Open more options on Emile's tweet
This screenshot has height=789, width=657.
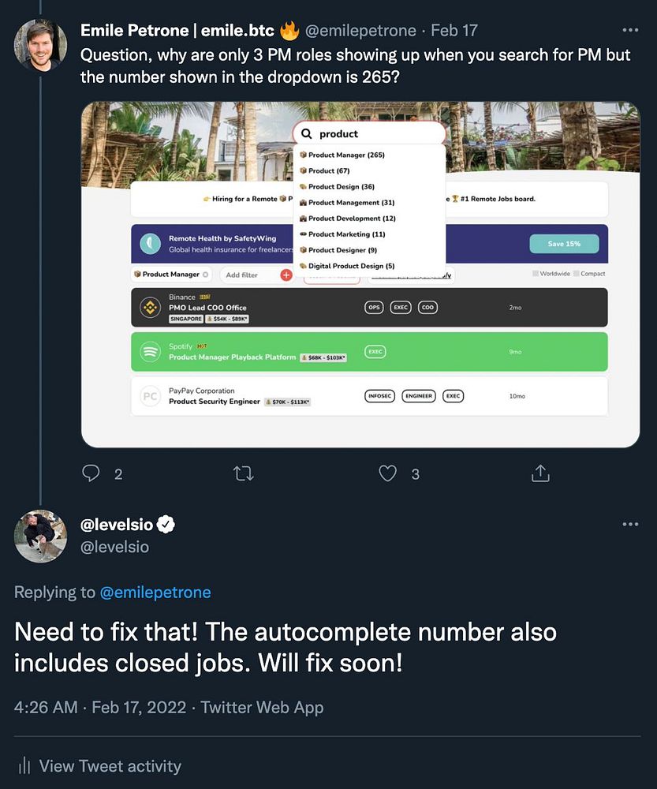coord(630,30)
